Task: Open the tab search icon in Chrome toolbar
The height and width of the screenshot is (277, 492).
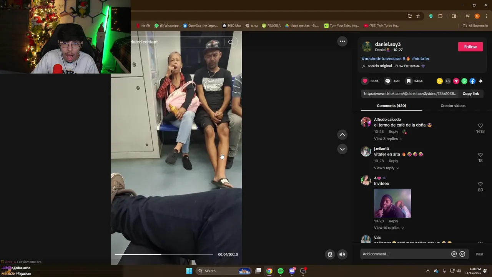Action: click(x=454, y=16)
